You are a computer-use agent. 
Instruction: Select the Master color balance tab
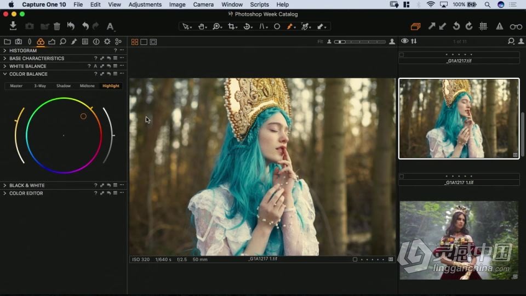(x=16, y=86)
